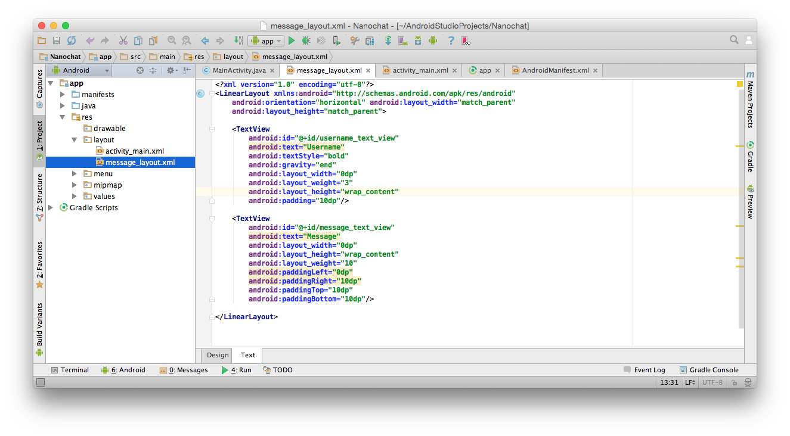Open the 0: Messages tool window
The image size is (790, 436).
[184, 370]
